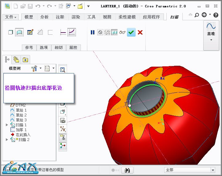Switch to the 注释 ribbon tab
Image resolution: width=222 pixels, height=176 pixels.
pos(60,17)
